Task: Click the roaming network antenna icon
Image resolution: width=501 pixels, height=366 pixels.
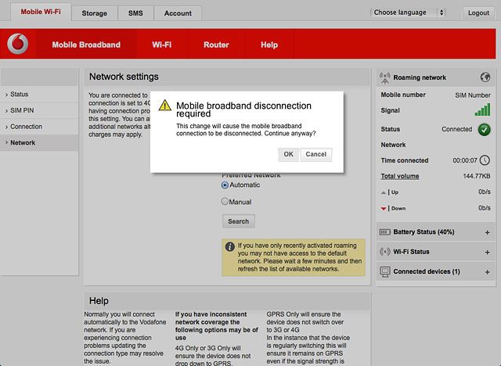Action: click(384, 77)
